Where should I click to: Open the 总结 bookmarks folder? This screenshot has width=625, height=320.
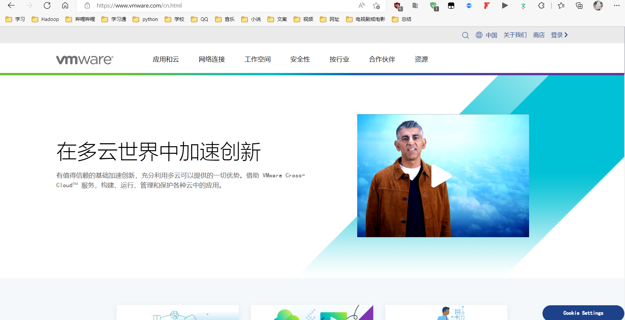(401, 19)
